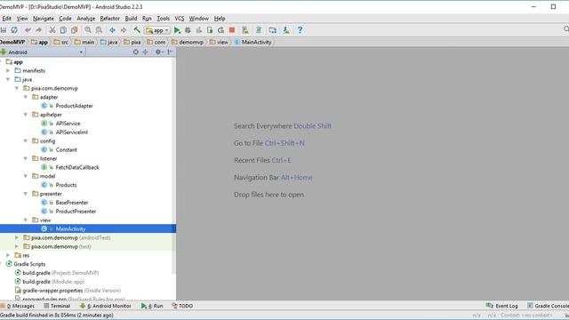Open the Tools menu
This screenshot has width=569, height=320.
pyautogui.click(x=163, y=19)
